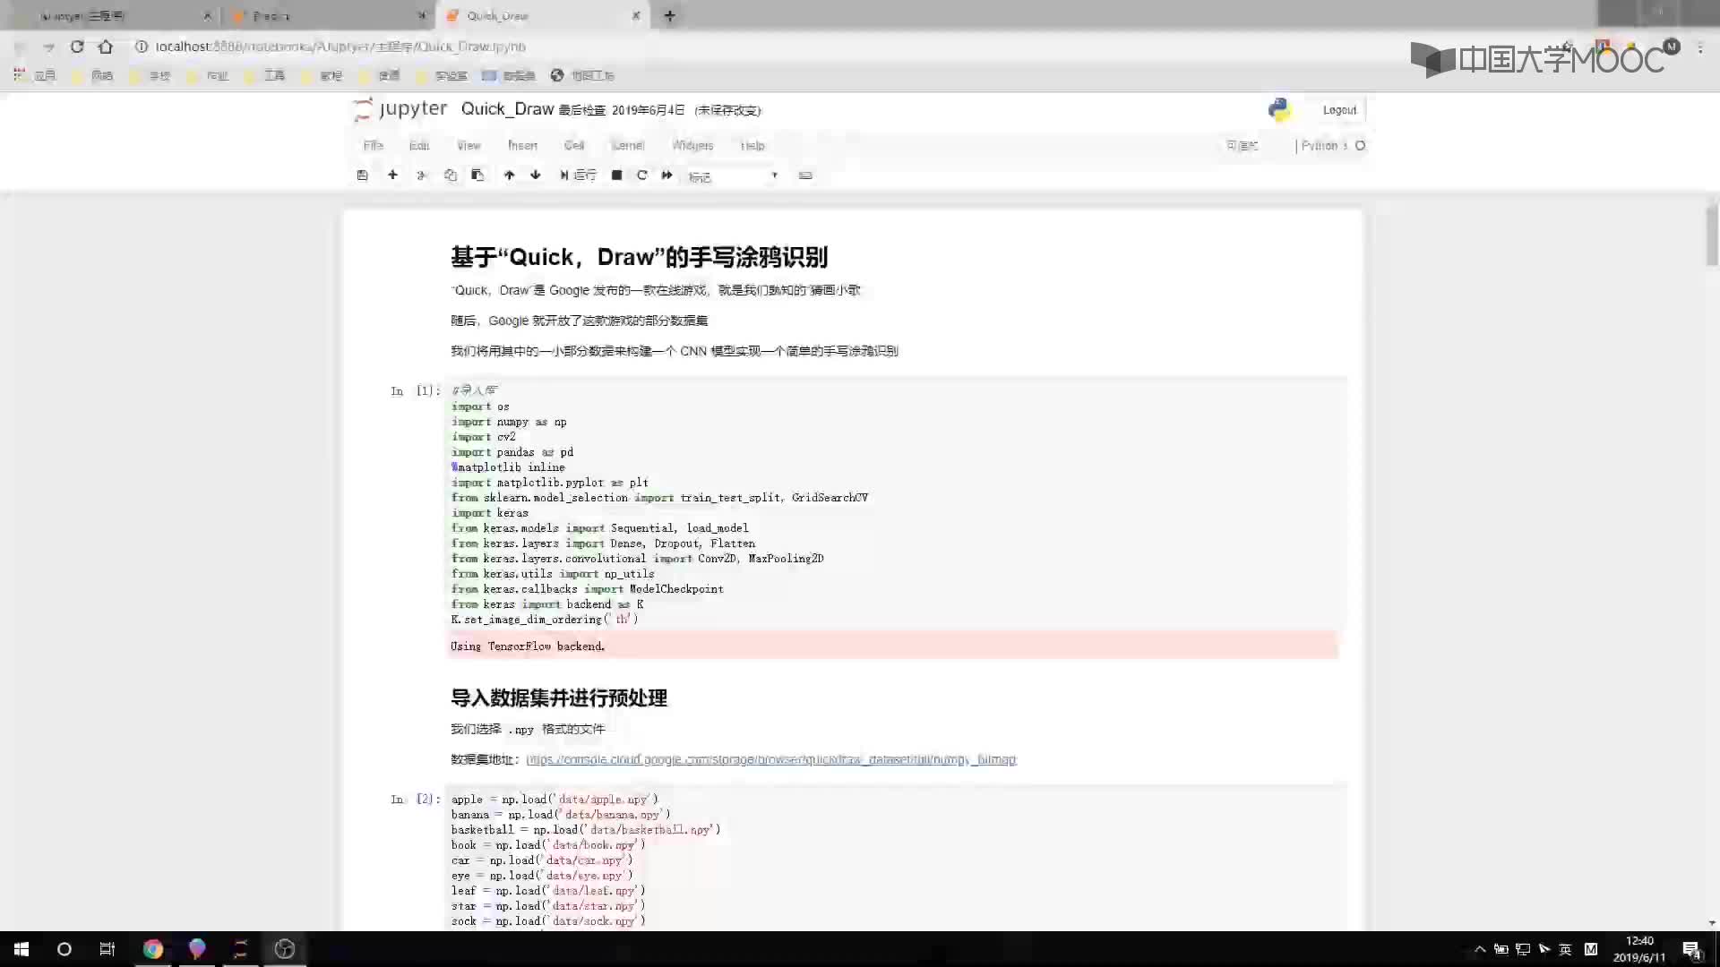
Task: Interrupt the kernel with the stop square
Action: click(x=616, y=175)
